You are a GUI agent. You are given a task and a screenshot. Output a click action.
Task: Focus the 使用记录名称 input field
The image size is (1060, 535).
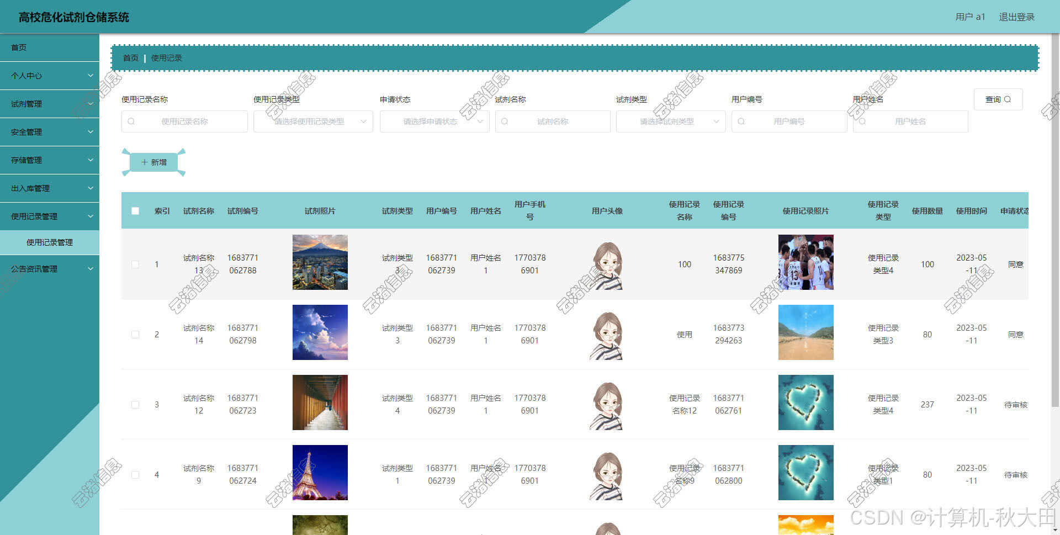click(184, 121)
